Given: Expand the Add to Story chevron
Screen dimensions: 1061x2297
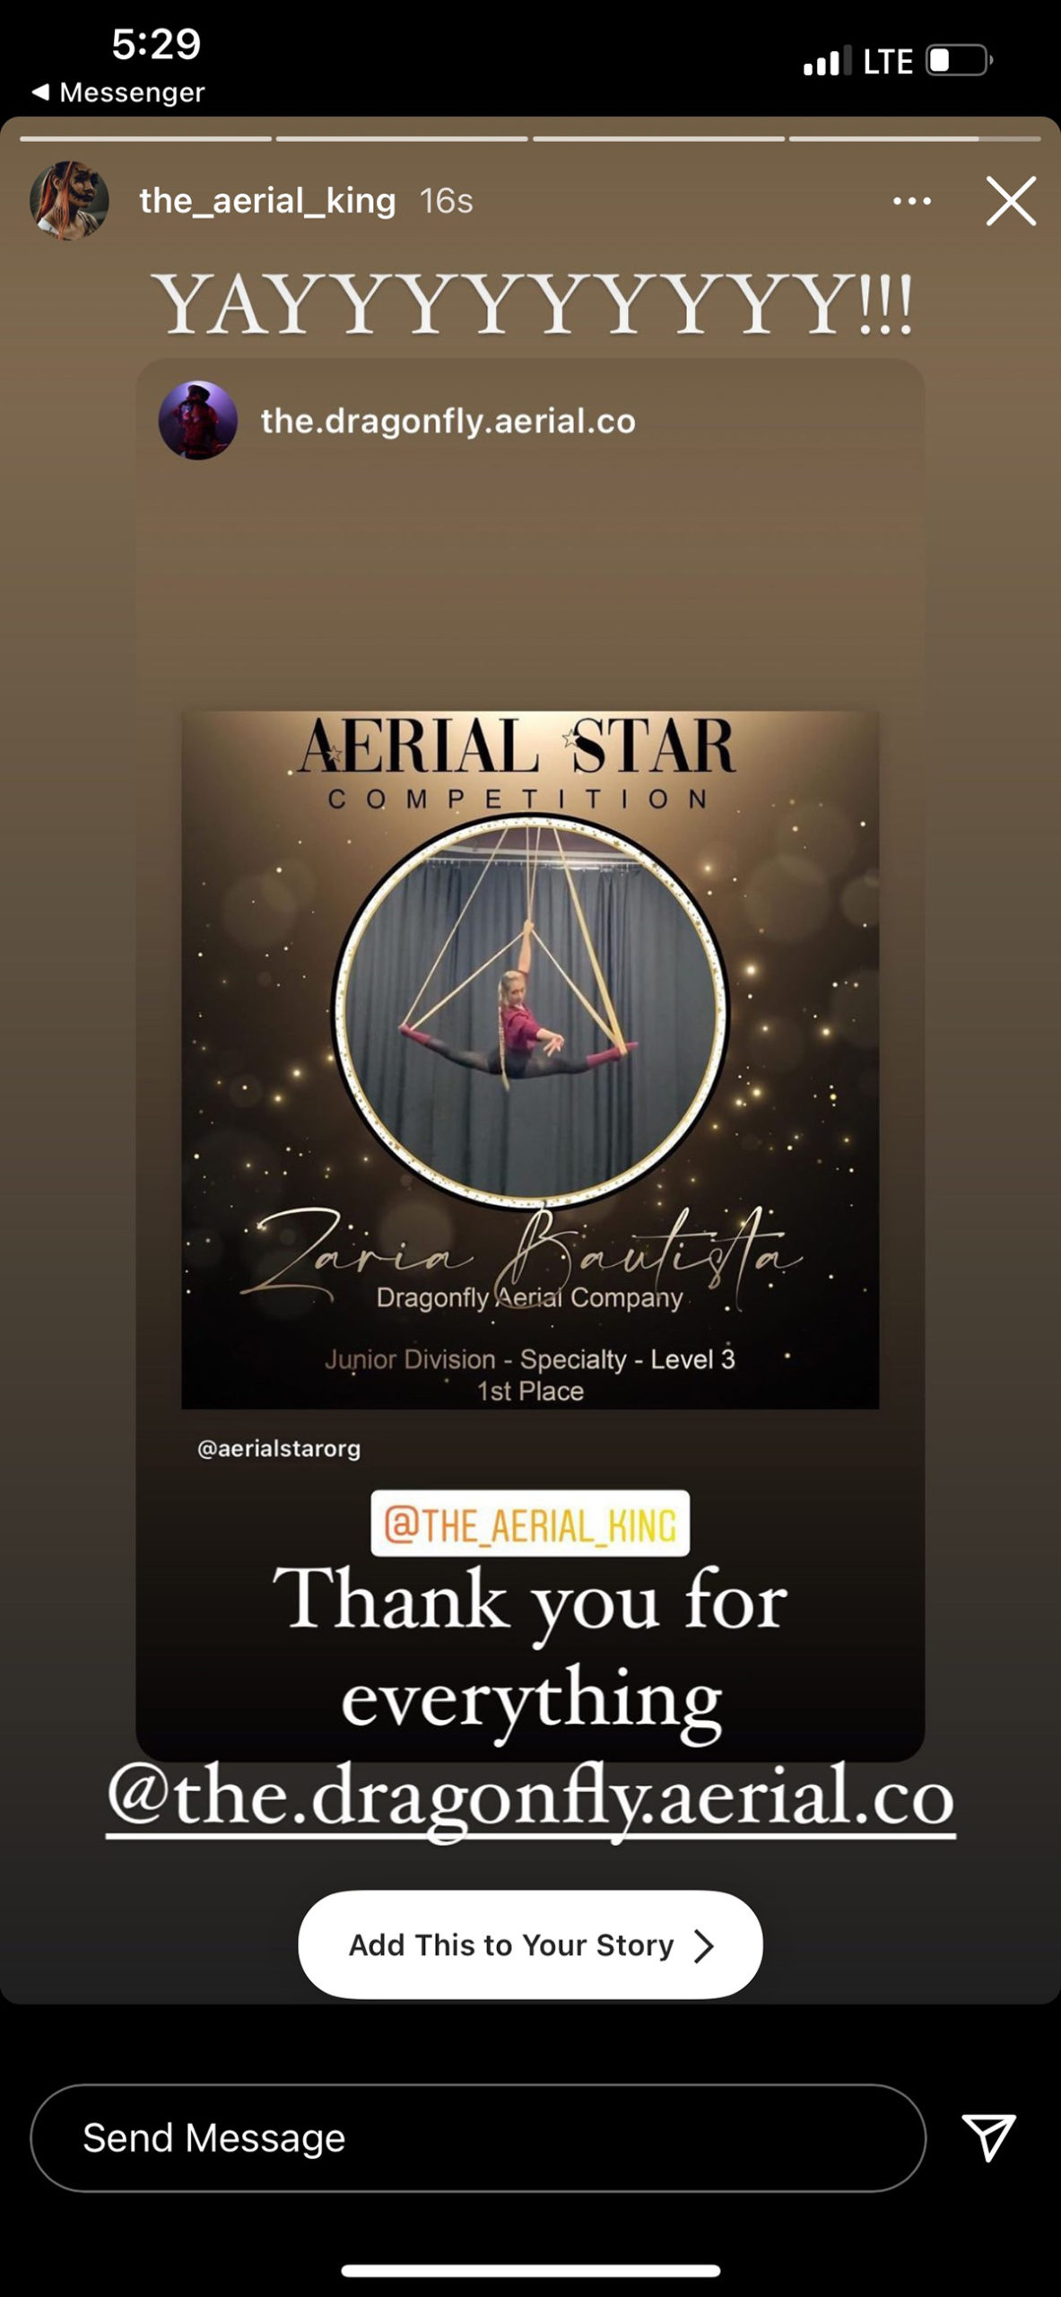Looking at the screenshot, I should point(704,1945).
